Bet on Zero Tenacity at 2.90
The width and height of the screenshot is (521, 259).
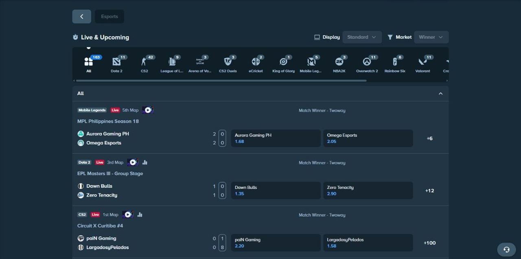point(368,190)
